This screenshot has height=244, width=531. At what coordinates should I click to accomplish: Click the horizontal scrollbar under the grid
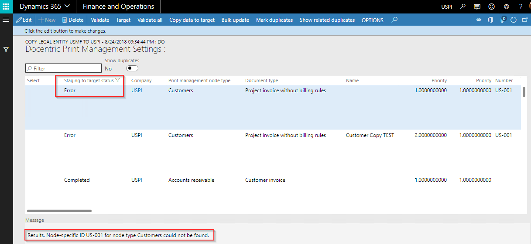[x=59, y=211]
